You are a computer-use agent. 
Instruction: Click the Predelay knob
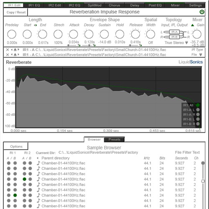click(12, 34)
